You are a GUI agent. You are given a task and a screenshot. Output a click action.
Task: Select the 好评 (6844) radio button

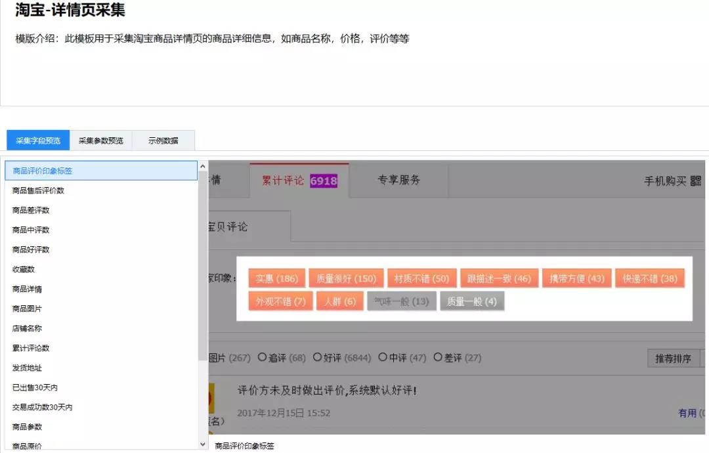(x=318, y=357)
